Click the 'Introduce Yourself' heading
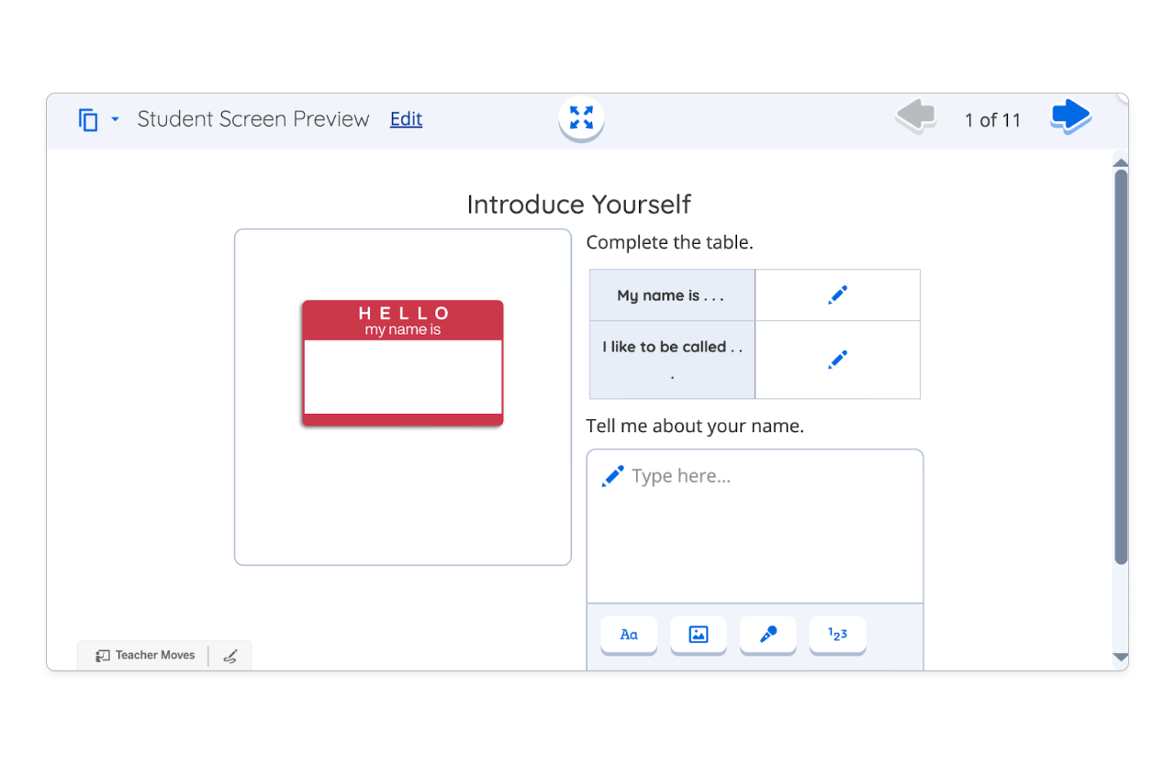1175x765 pixels. coord(579,204)
